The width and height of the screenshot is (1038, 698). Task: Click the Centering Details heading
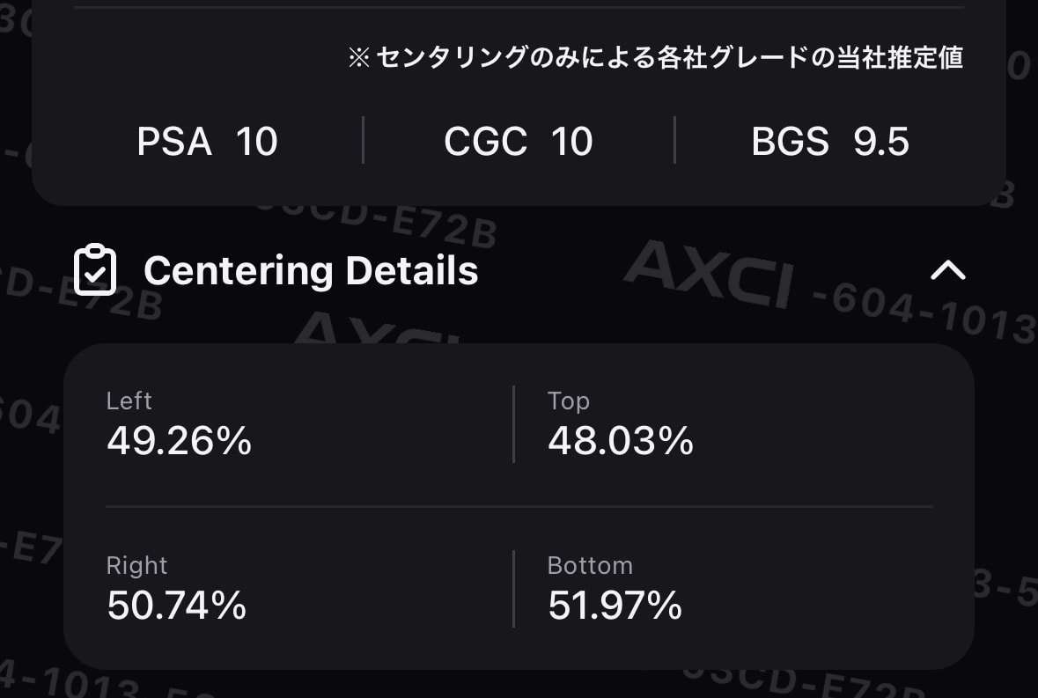[311, 270]
